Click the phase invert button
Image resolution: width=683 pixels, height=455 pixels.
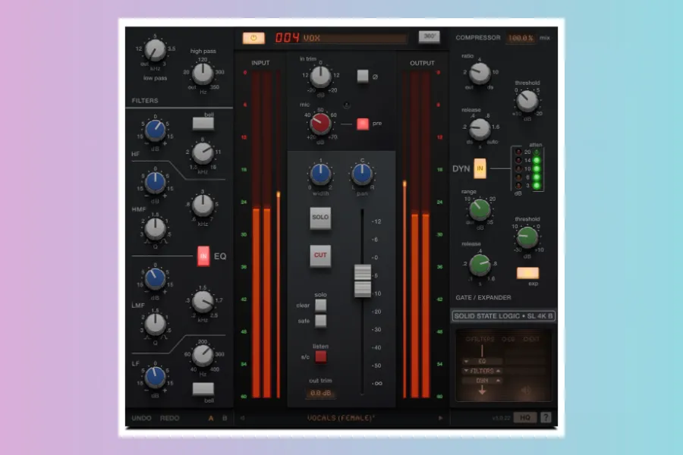[363, 76]
